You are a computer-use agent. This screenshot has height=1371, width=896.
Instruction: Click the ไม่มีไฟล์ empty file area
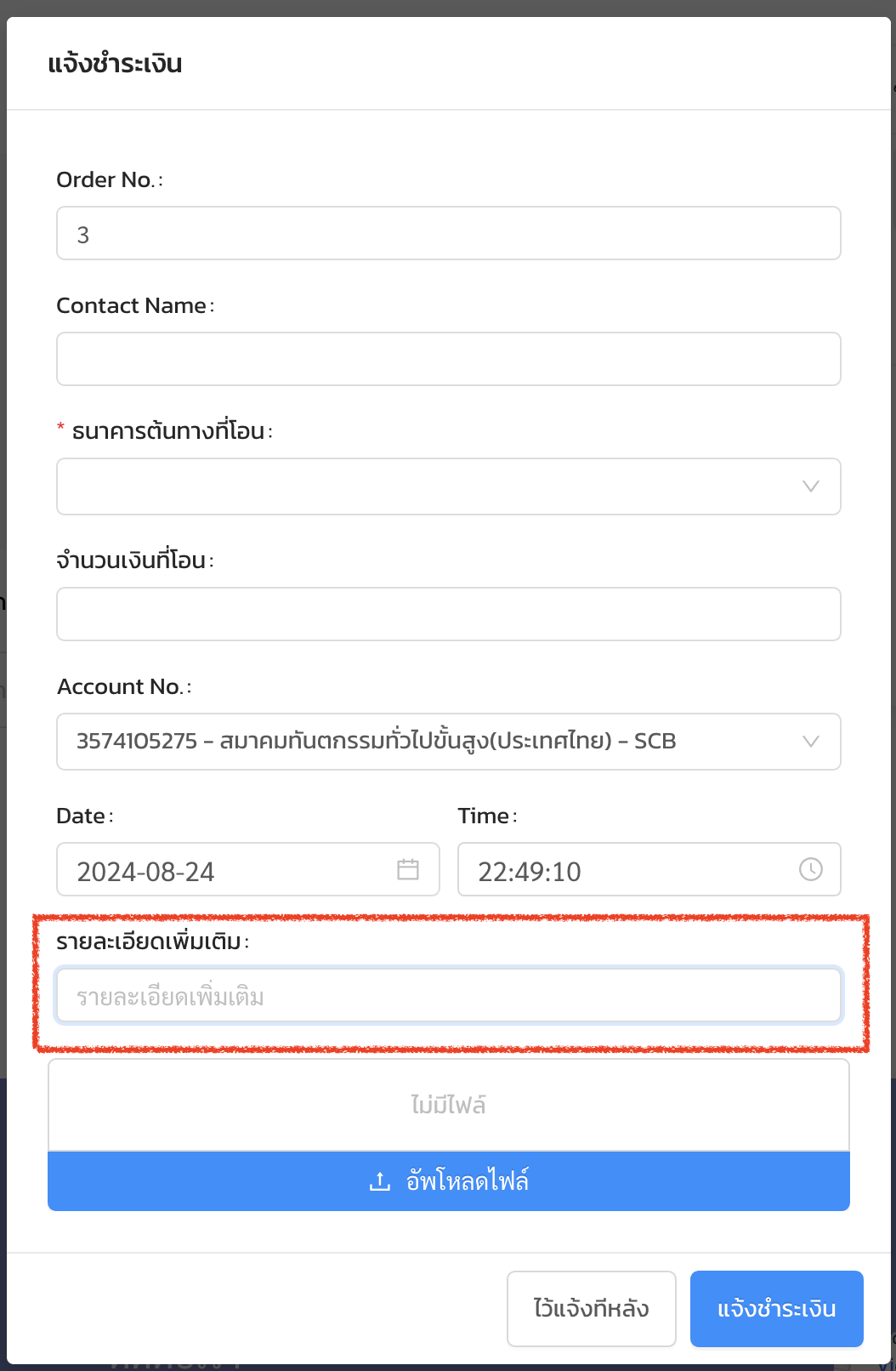(449, 1105)
